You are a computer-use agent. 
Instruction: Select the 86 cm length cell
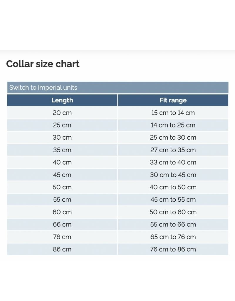pos(62,249)
